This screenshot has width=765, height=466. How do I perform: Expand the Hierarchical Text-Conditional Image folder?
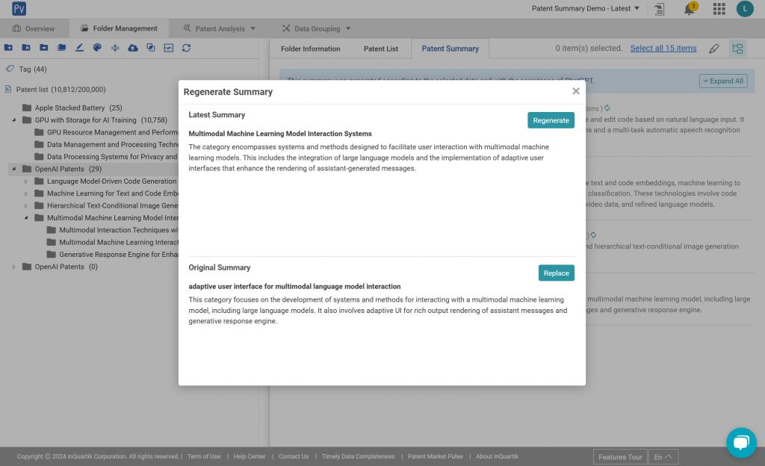coord(26,205)
